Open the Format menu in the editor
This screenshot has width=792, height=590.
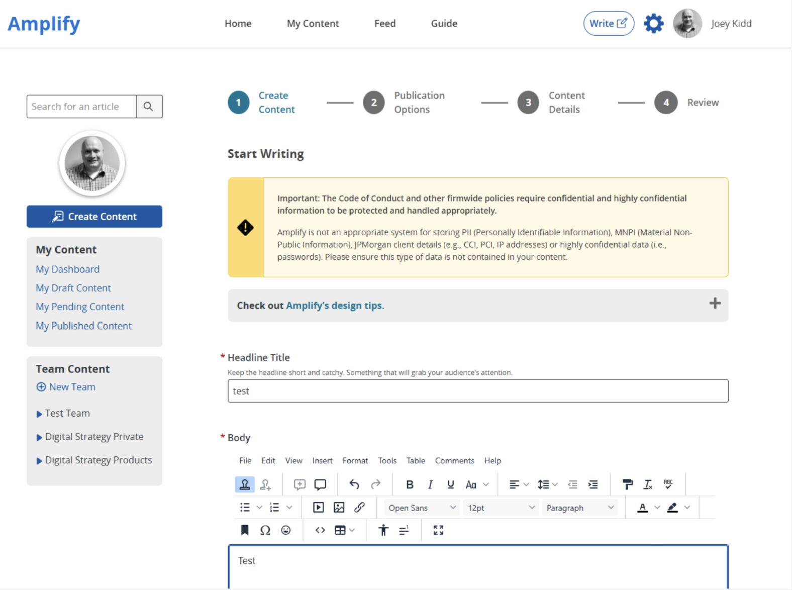(355, 461)
